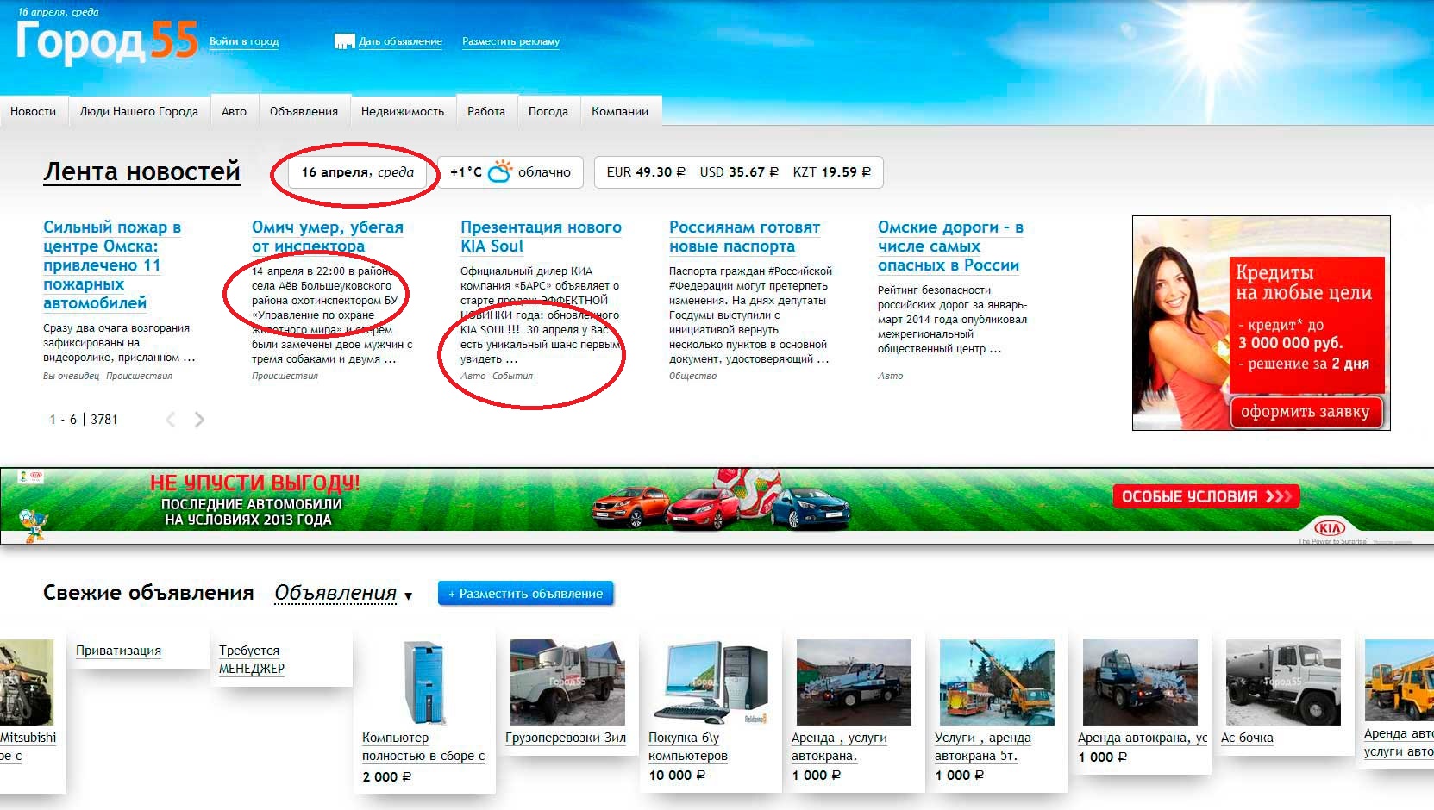The height and width of the screenshot is (810, 1434).
Task: Open the Погода tab
Action: pos(548,111)
